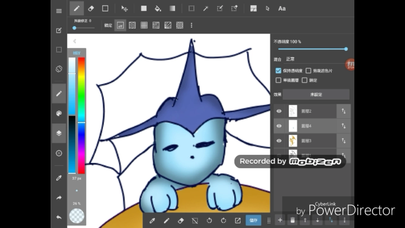
Task: Enable parallel lines snap guide
Action: pos(132,25)
